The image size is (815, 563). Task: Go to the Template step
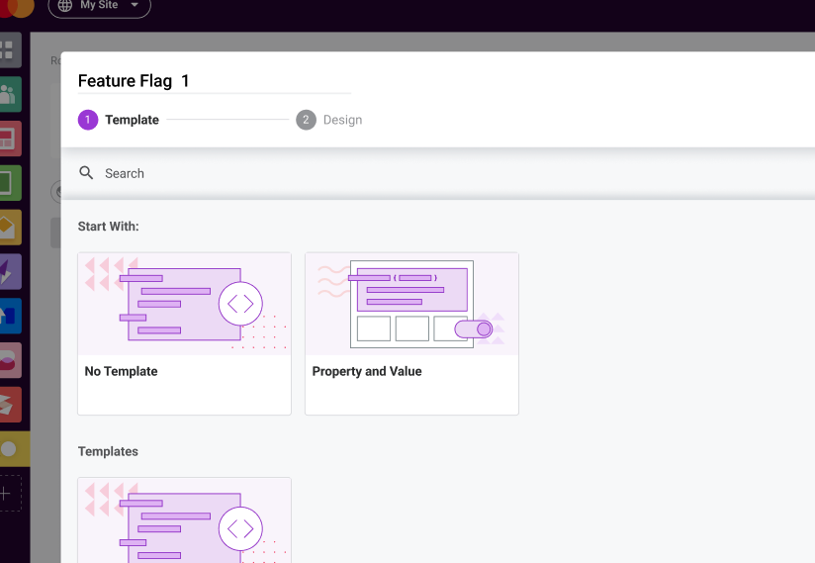[119, 120]
